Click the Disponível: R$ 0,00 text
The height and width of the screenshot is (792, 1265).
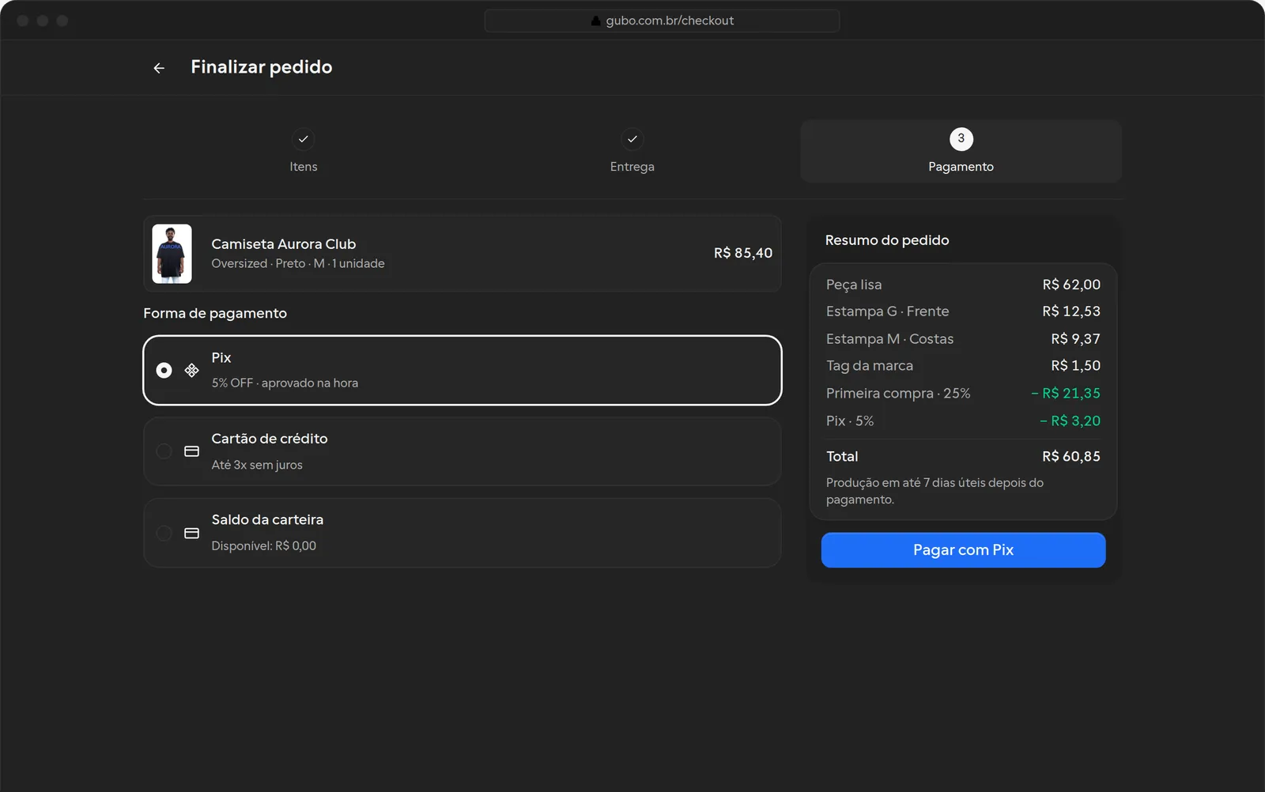[x=264, y=545]
